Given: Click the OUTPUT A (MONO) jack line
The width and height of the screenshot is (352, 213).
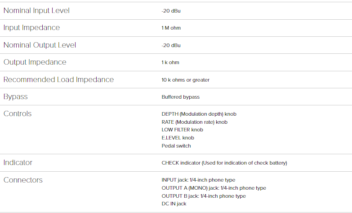Looking at the screenshot, I should [214, 188].
